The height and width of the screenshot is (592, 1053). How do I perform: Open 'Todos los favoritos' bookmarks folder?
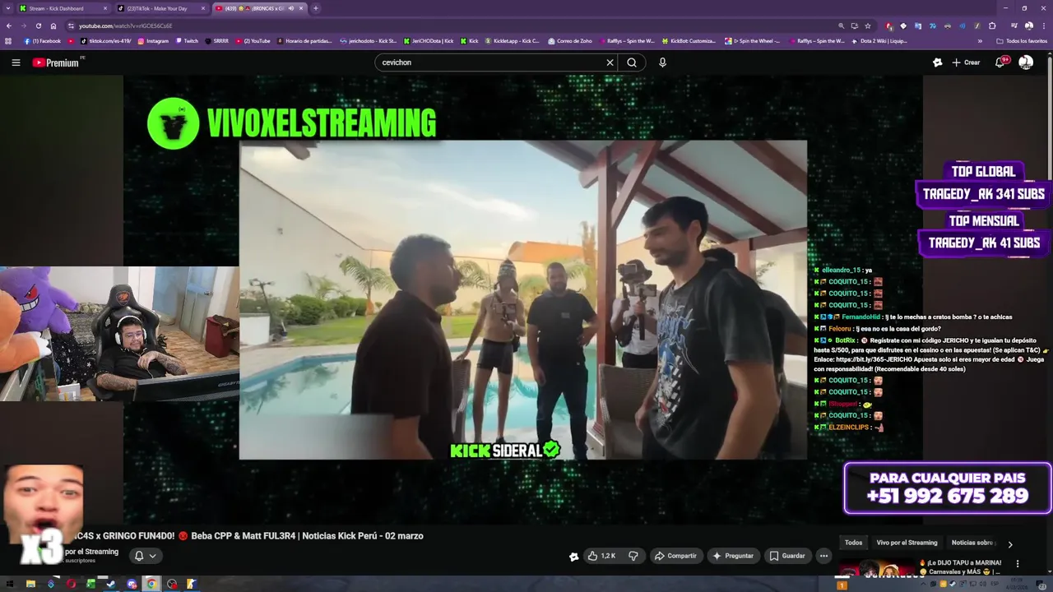click(x=1022, y=41)
